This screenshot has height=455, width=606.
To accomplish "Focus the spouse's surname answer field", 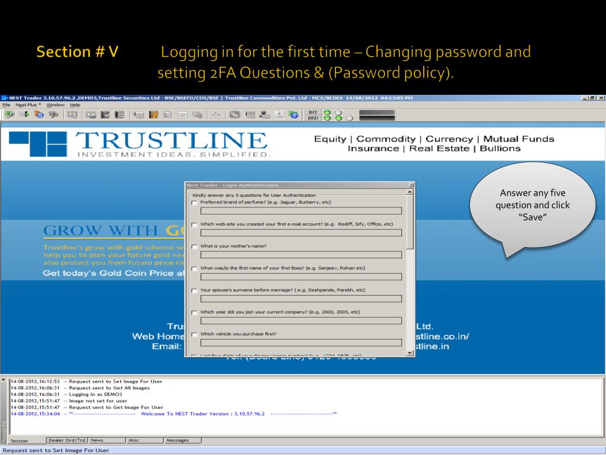I will (x=301, y=299).
